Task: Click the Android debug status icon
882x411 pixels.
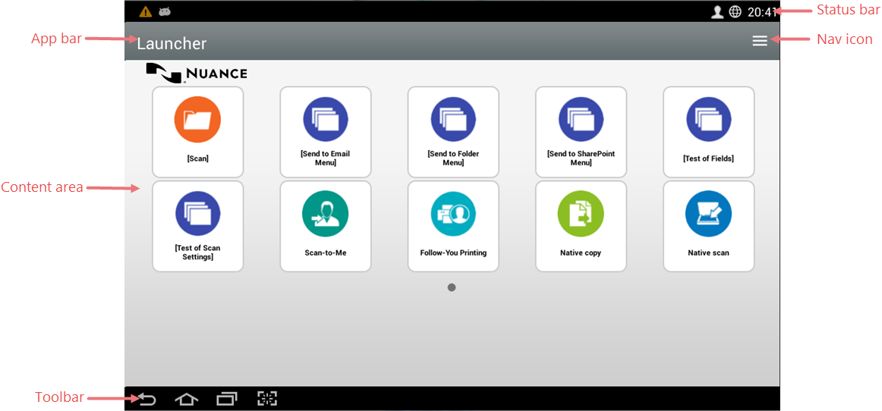Action: [x=164, y=11]
